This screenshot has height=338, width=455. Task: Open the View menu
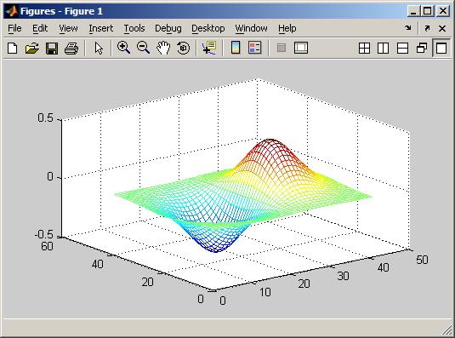(x=68, y=28)
